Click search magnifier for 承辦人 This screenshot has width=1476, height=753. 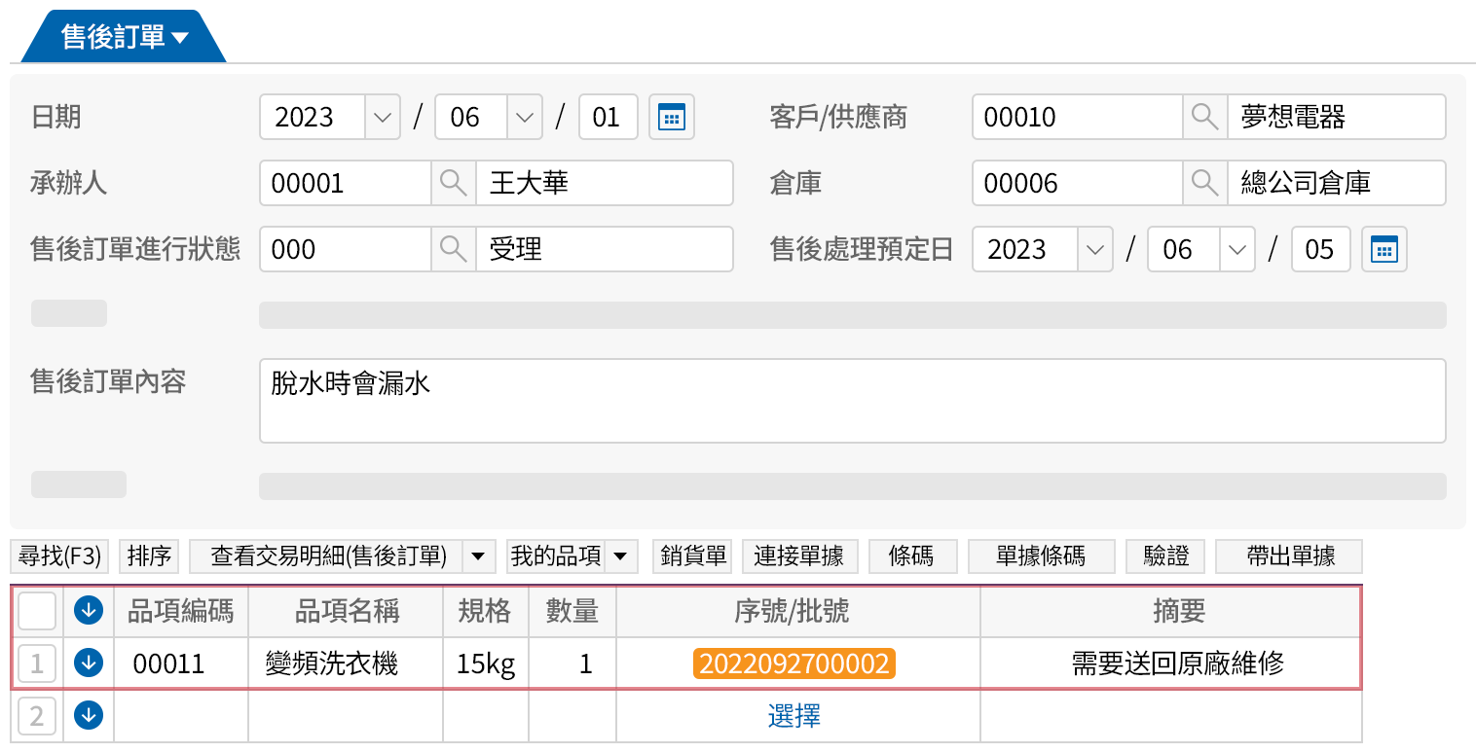[453, 184]
